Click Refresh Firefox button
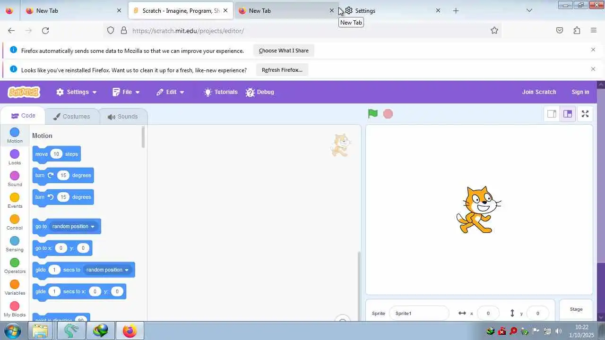This screenshot has height=340, width=605. tap(282, 70)
